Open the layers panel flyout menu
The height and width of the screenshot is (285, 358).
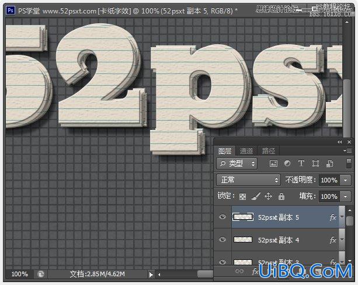(x=347, y=150)
